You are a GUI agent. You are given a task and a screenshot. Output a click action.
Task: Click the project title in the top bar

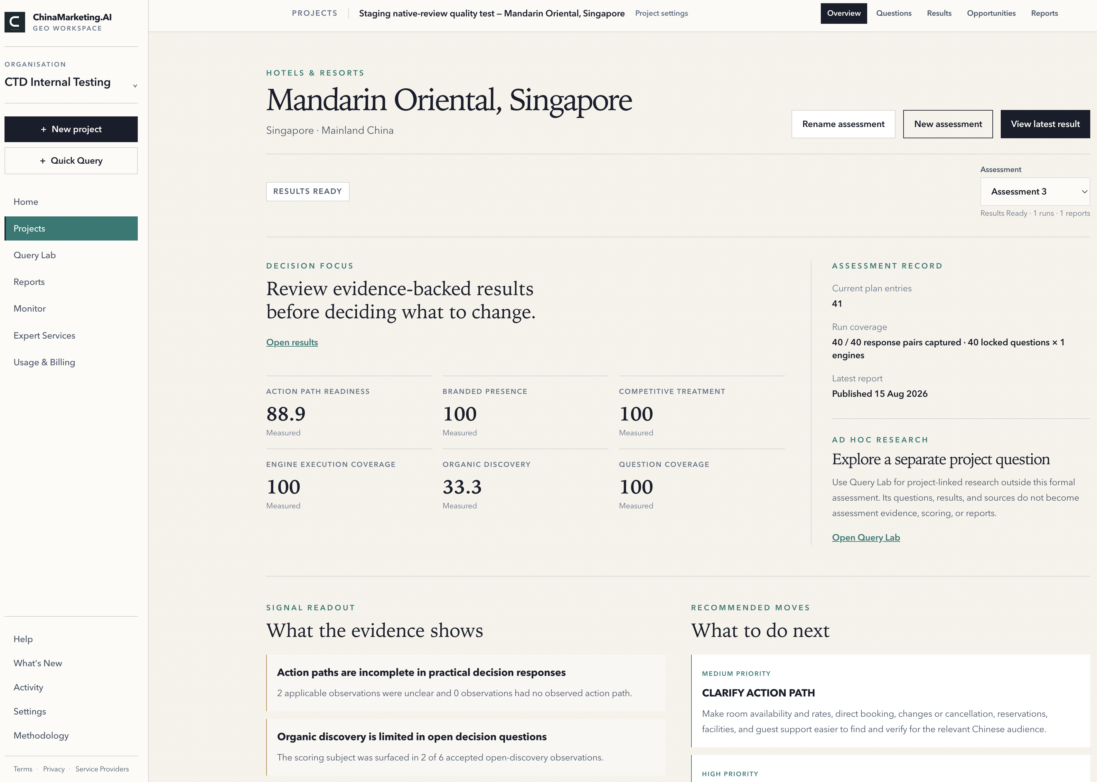492,14
